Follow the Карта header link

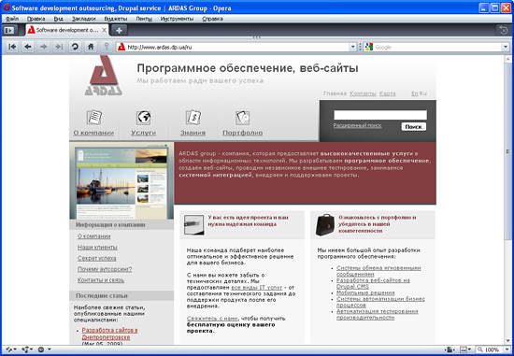point(388,93)
